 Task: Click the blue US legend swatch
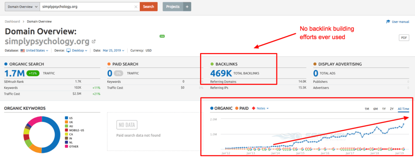point(66,118)
